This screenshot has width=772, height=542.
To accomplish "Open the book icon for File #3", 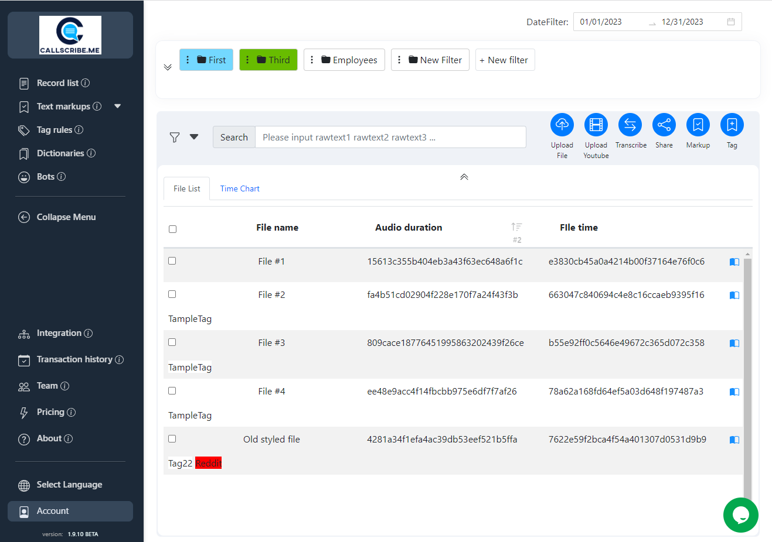I will [734, 343].
